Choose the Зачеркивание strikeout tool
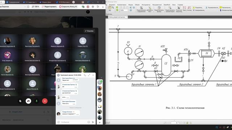The width and height of the screenshot is (232, 130). [x=199, y=10]
